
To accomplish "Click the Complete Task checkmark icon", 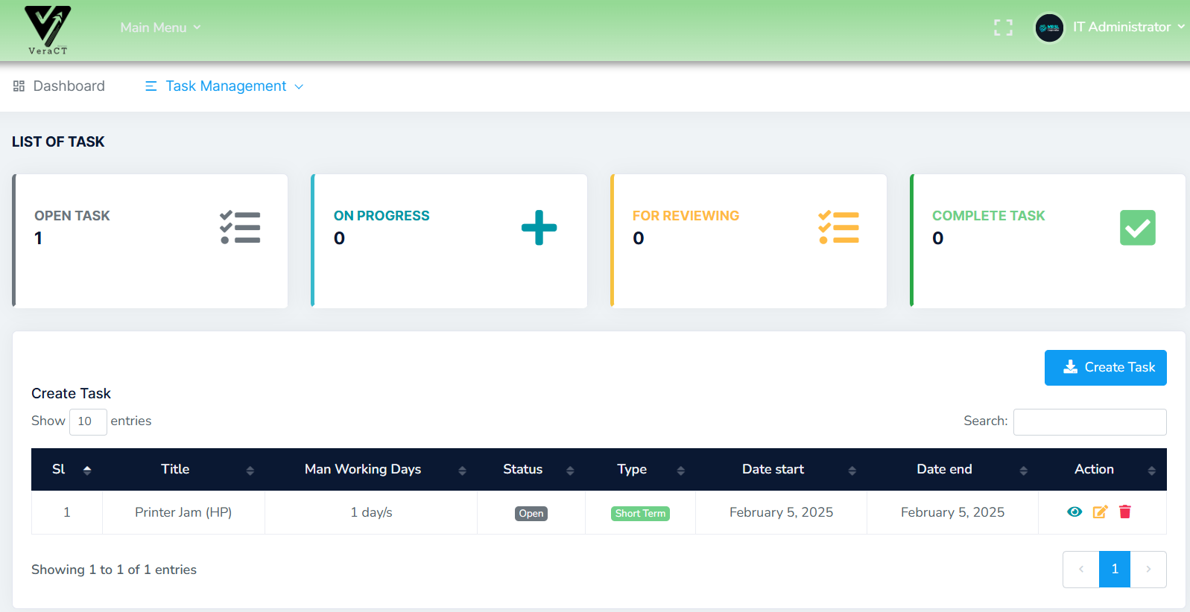I will pos(1137,228).
